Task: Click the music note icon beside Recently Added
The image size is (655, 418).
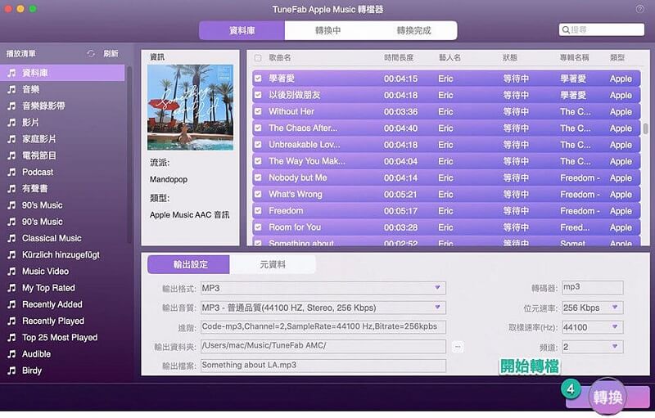Action: (11, 304)
